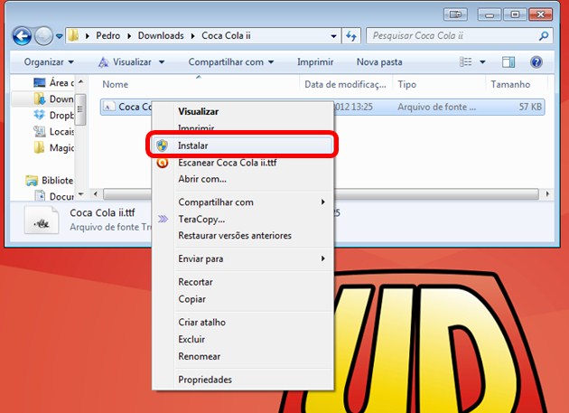Open Magic folder in sidebar
This screenshot has width=569, height=413.
53,148
